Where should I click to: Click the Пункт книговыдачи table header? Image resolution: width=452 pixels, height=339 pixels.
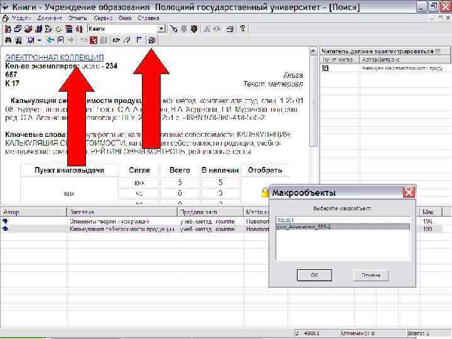[x=69, y=170]
